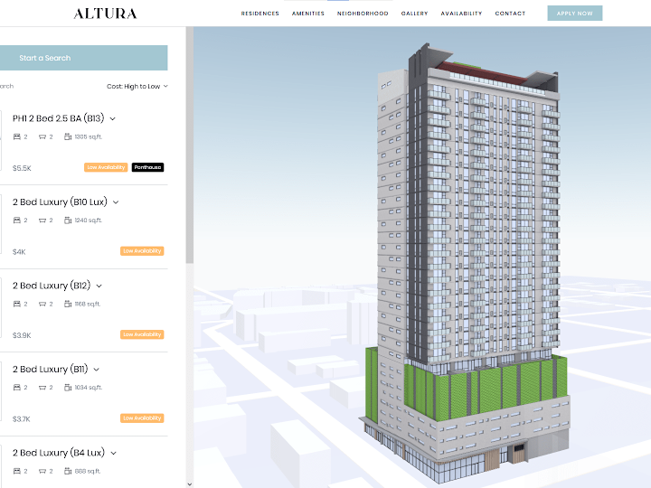Open the Gallery page
Image resolution: width=651 pixels, height=488 pixels.
click(x=414, y=14)
